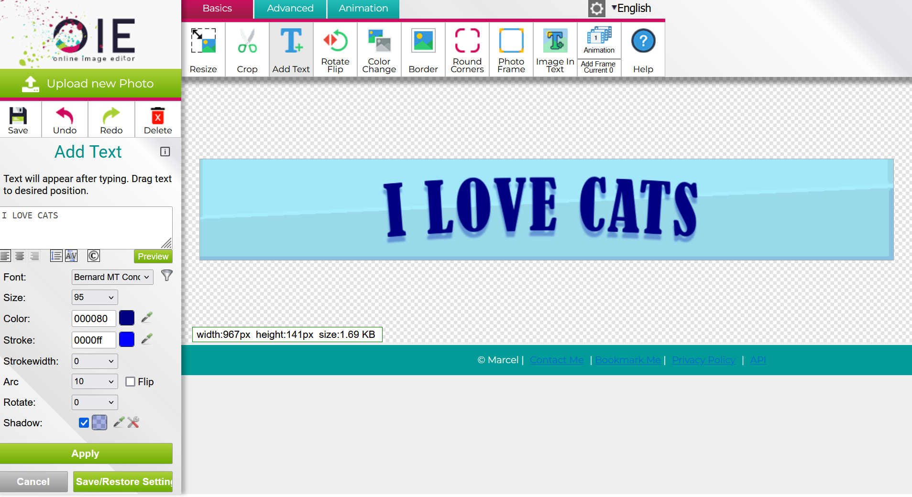Click the Delete icon
This screenshot has height=497, width=912.
pos(157,120)
